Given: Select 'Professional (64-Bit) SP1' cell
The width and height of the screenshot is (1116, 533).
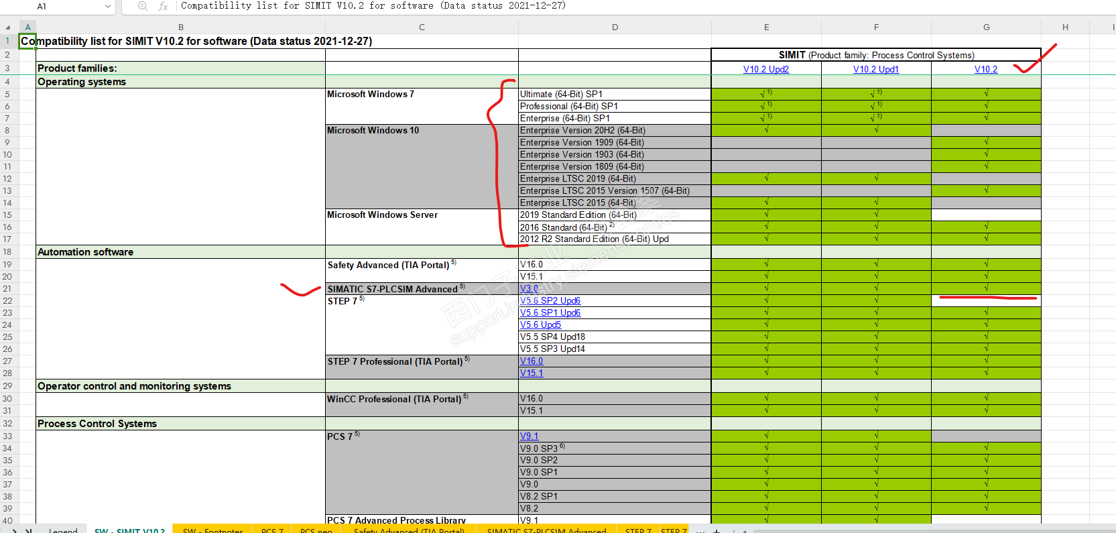Looking at the screenshot, I should [615, 107].
